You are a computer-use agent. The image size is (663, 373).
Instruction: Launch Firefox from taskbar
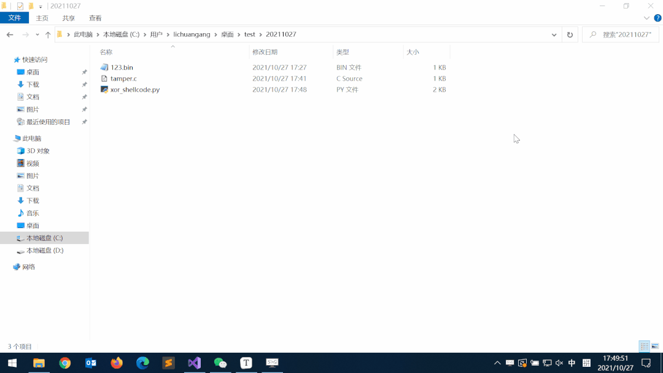click(117, 363)
